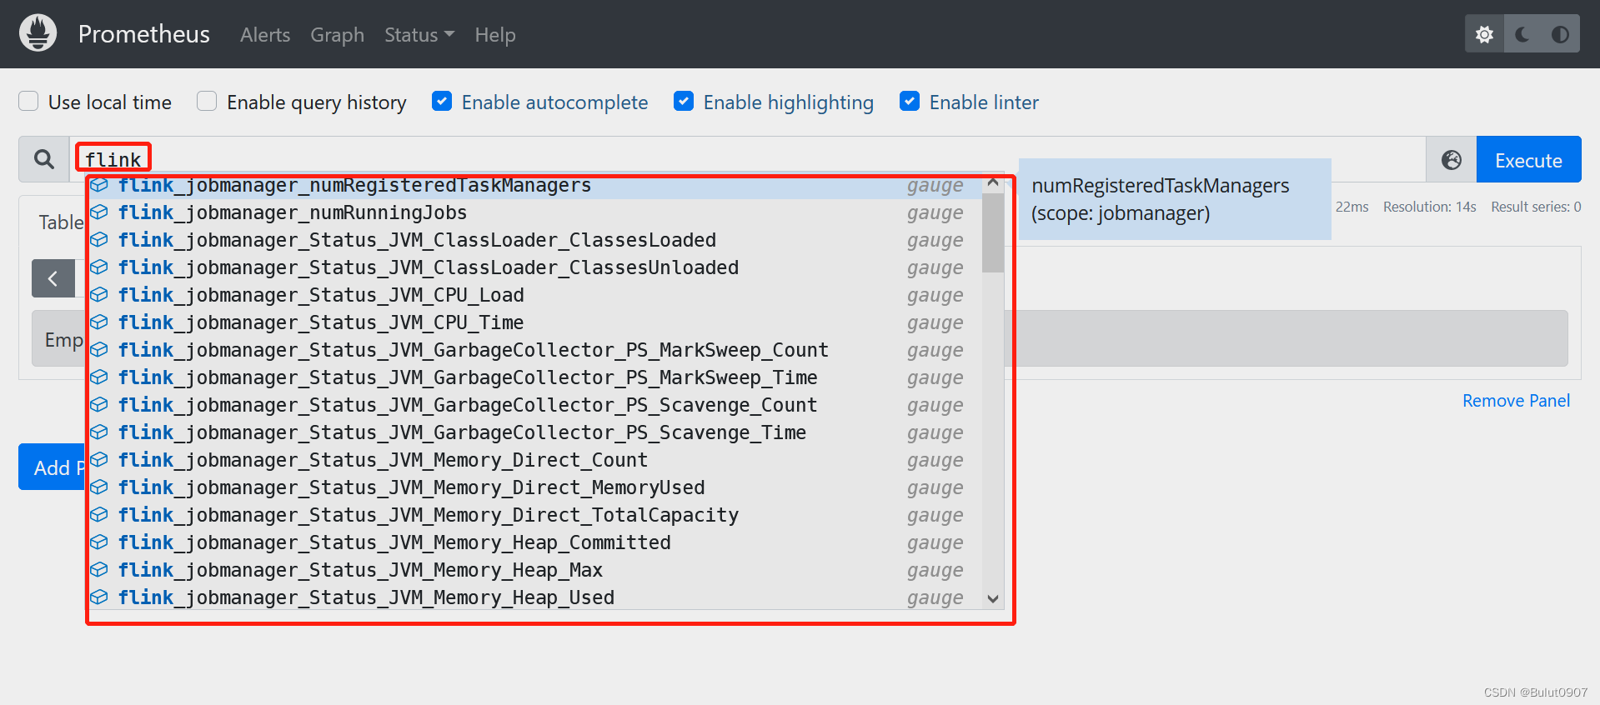Switch to the Table tab
Viewport: 1600px width, 705px height.
61,222
